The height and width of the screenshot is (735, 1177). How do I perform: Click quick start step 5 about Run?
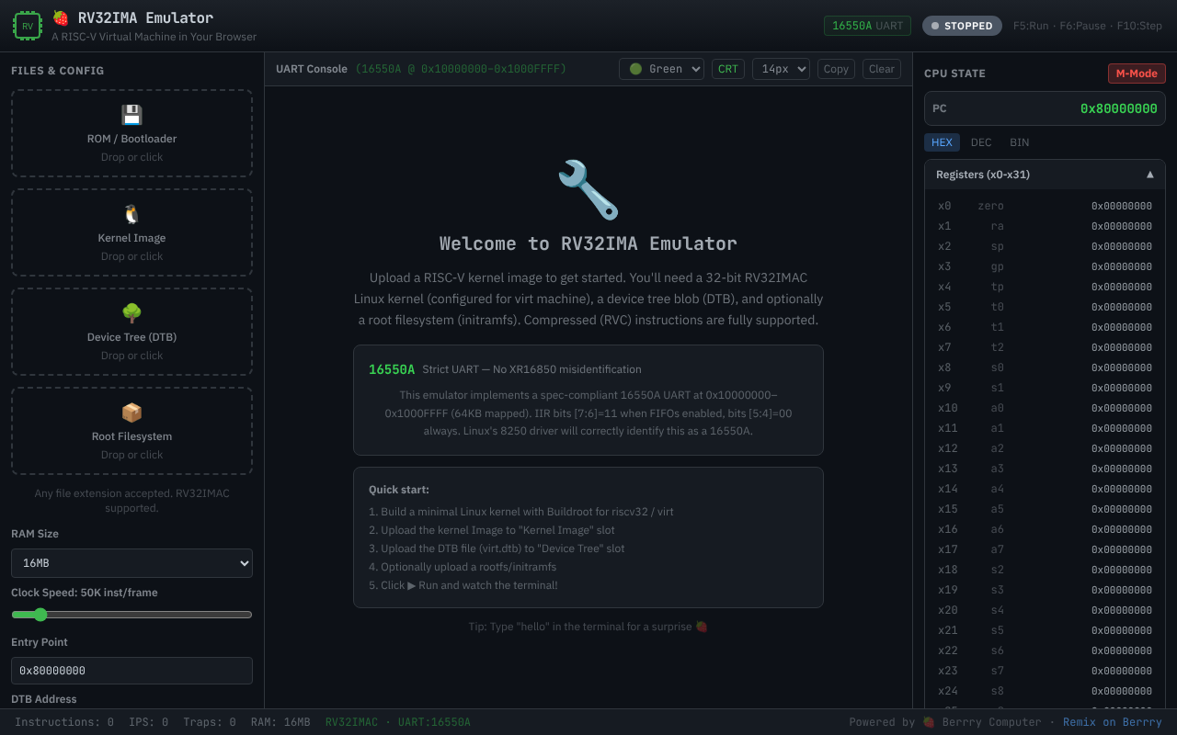click(463, 585)
